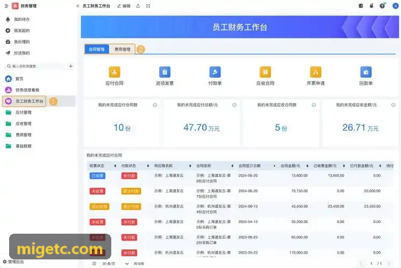
Task: Click the 2024-04-12 date cell
Action: pos(248,222)
